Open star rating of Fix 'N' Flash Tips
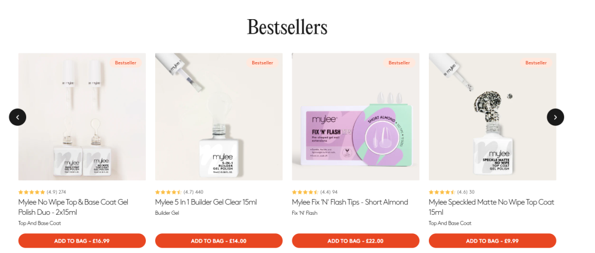This screenshot has height=253, width=595. tap(314, 192)
